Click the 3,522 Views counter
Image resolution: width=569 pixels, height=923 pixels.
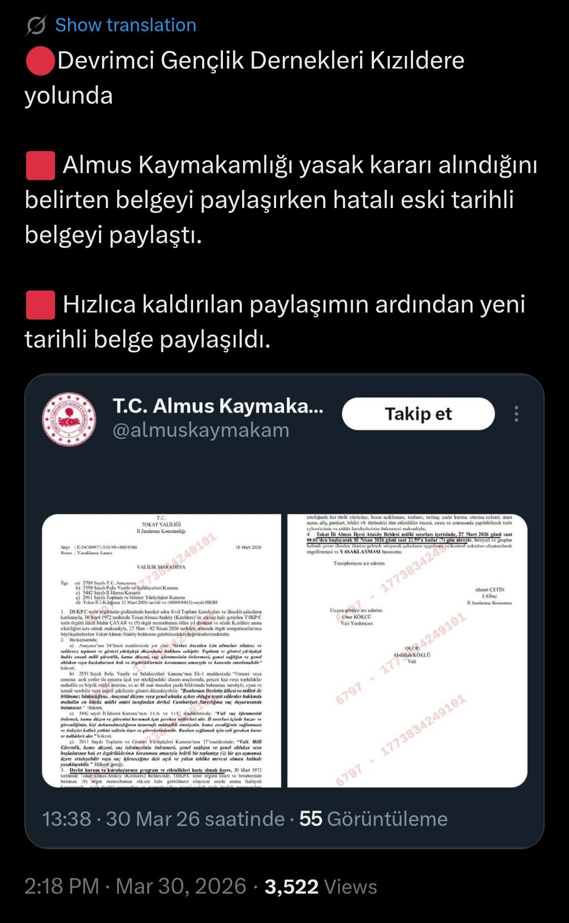click(x=321, y=886)
